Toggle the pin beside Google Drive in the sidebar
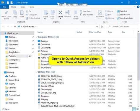The height and width of the screenshot is (111, 140). [33, 52]
